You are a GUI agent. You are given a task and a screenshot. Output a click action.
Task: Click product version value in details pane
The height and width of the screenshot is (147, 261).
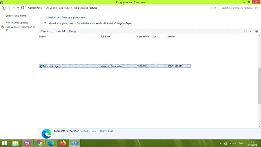[106, 131]
